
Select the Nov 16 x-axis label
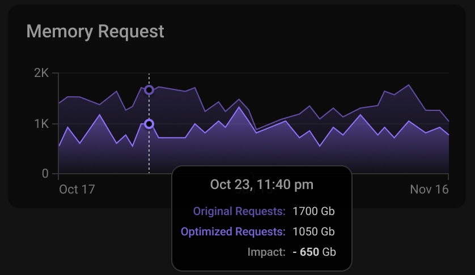click(429, 189)
